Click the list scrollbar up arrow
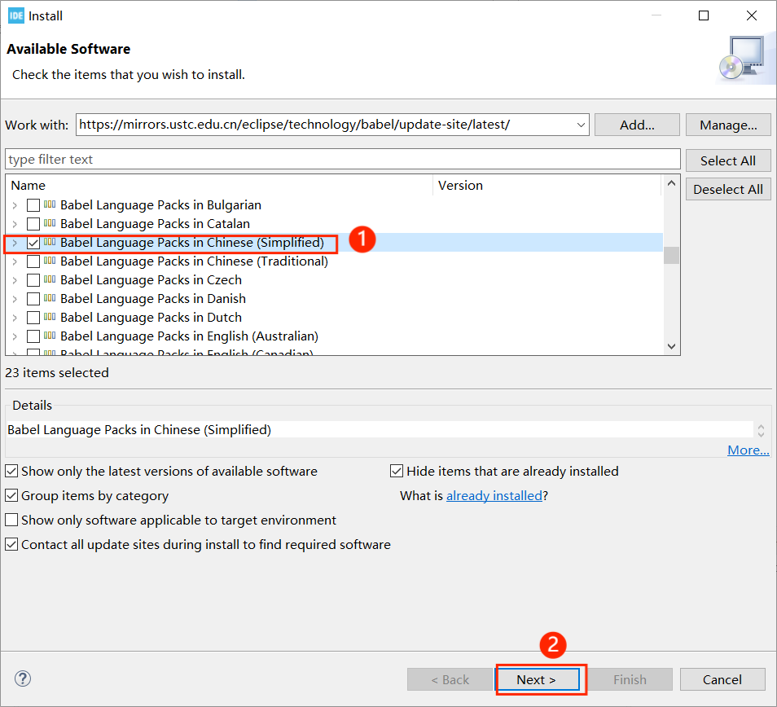 click(671, 183)
